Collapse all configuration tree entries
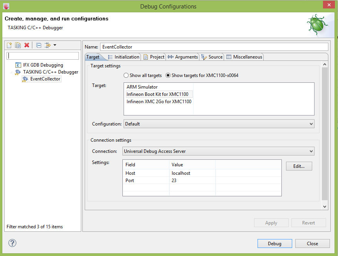Screen dimensions: 338x256 38,45
